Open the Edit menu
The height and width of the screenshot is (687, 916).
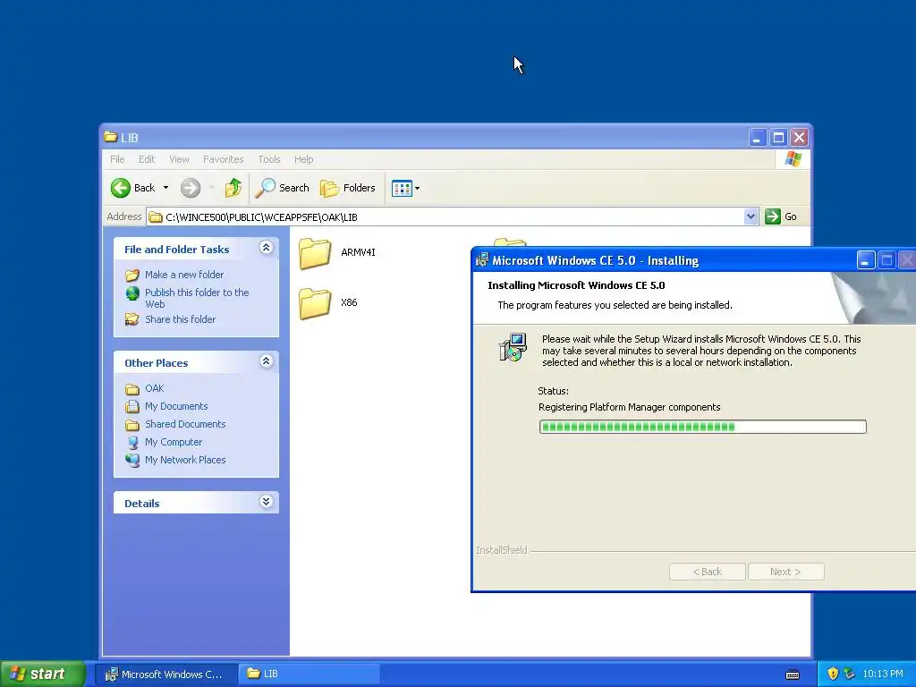pyautogui.click(x=147, y=159)
